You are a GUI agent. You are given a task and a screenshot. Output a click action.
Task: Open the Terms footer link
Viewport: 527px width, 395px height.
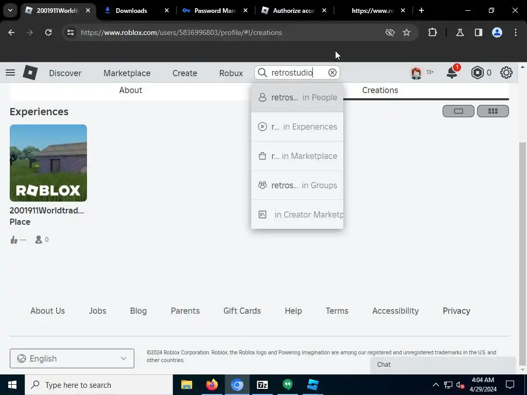(337, 311)
